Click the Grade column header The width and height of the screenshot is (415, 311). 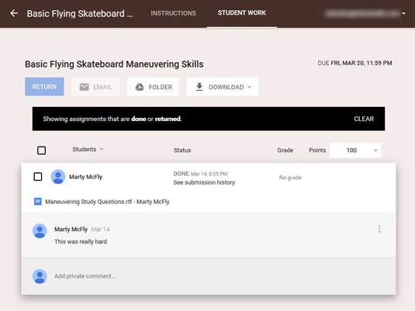285,150
